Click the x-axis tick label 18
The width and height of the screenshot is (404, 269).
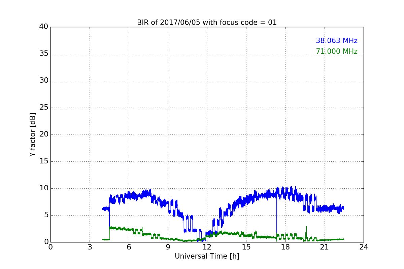[x=285, y=247]
